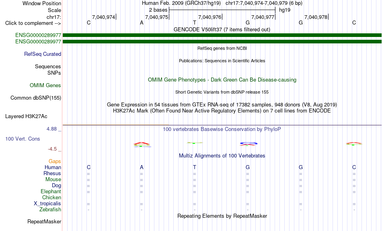Image resolution: width=382 pixels, height=231 pixels.
Task: Click OMIM Gene Phenotypes track title
Action: [x=222, y=80]
